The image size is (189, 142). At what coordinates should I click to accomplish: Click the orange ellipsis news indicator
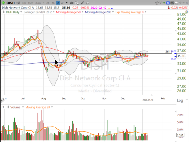109,8
